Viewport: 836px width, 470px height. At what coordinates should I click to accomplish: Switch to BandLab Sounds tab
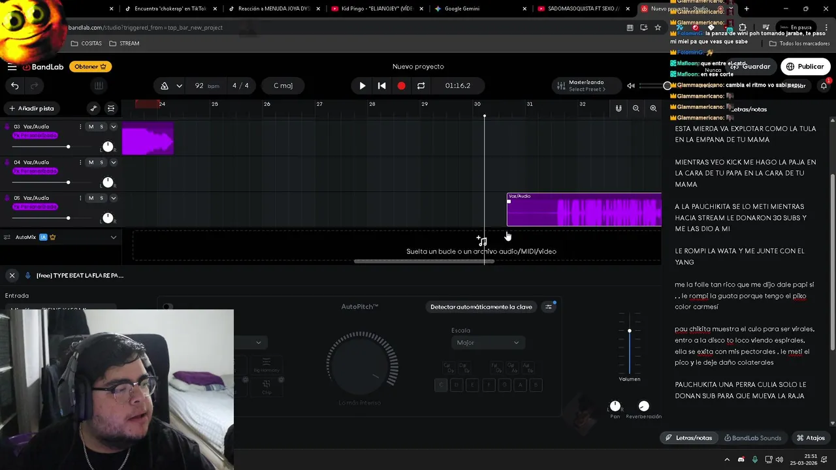point(752,438)
